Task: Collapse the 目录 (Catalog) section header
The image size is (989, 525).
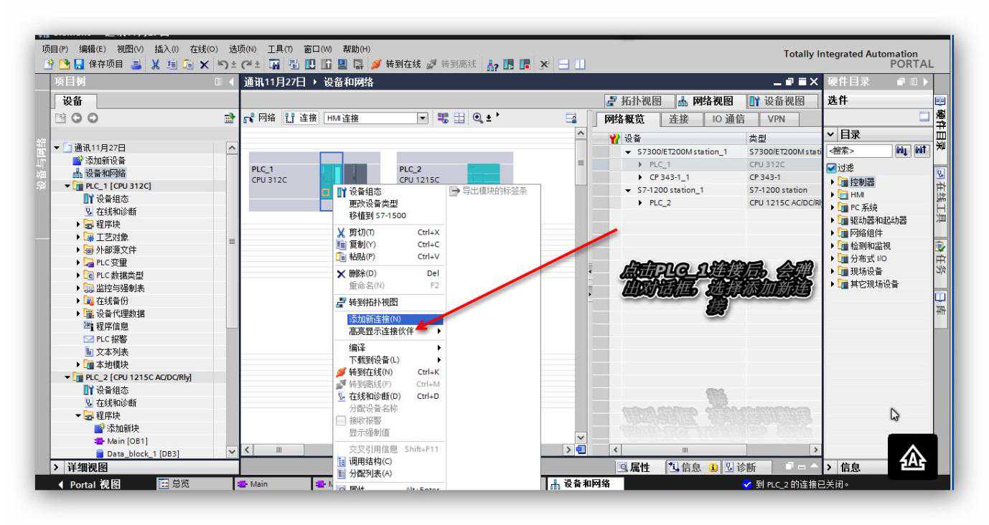Action: [832, 134]
